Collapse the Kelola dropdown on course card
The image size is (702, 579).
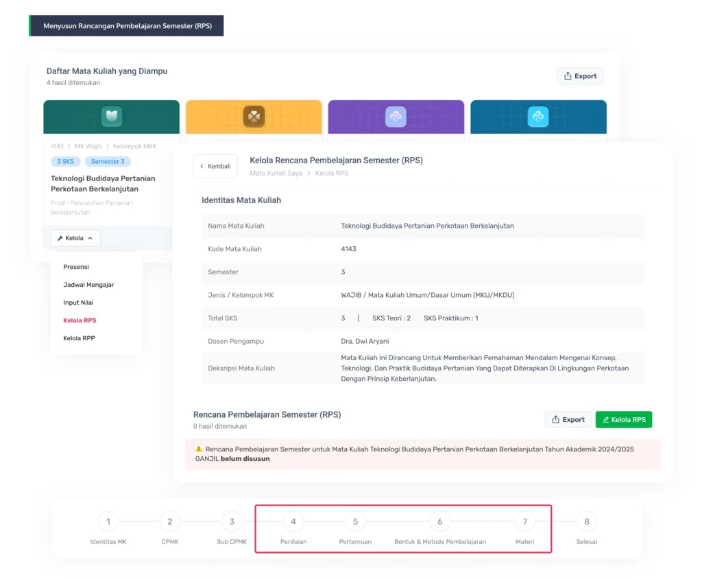click(75, 238)
